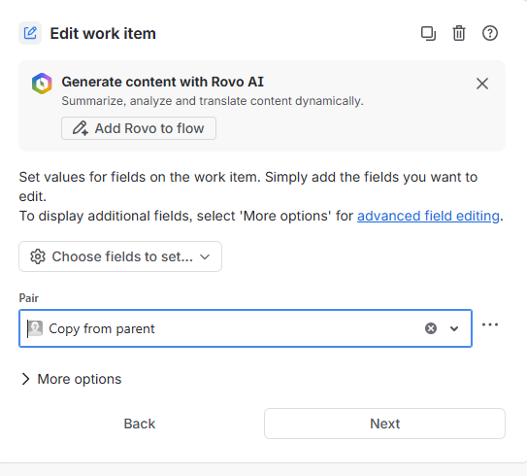Viewport: 527px width, 476px height.
Task: Open the advanced field editing link
Action: click(x=428, y=216)
